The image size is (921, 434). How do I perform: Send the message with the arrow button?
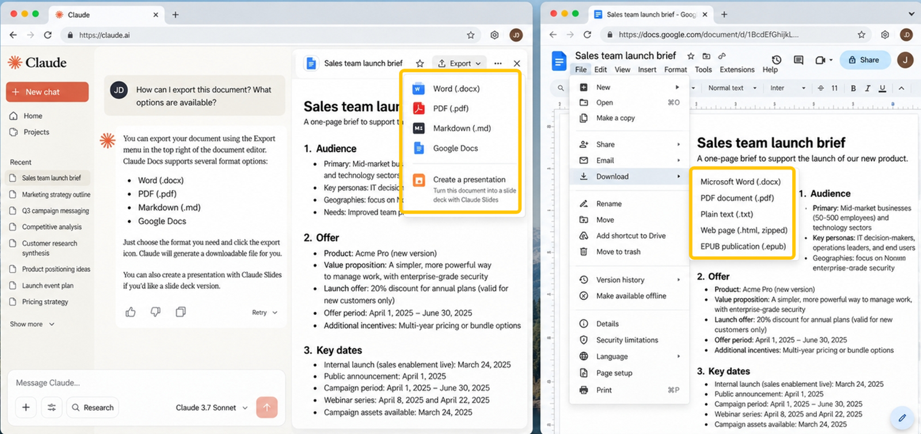pyautogui.click(x=267, y=408)
